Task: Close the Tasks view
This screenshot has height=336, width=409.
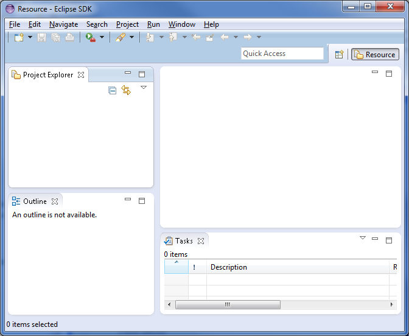Action: (x=201, y=241)
